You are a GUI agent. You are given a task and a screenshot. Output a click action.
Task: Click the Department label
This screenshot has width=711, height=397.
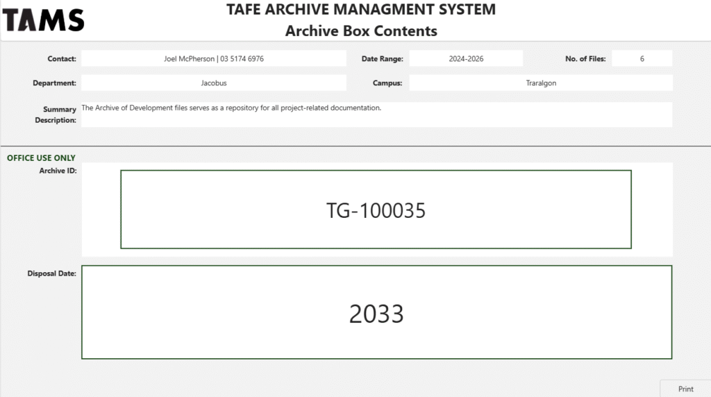[x=54, y=83]
